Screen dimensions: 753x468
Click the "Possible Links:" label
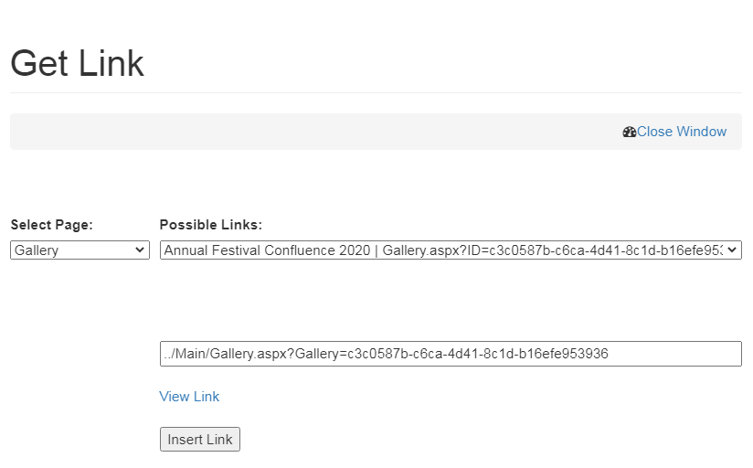click(210, 225)
